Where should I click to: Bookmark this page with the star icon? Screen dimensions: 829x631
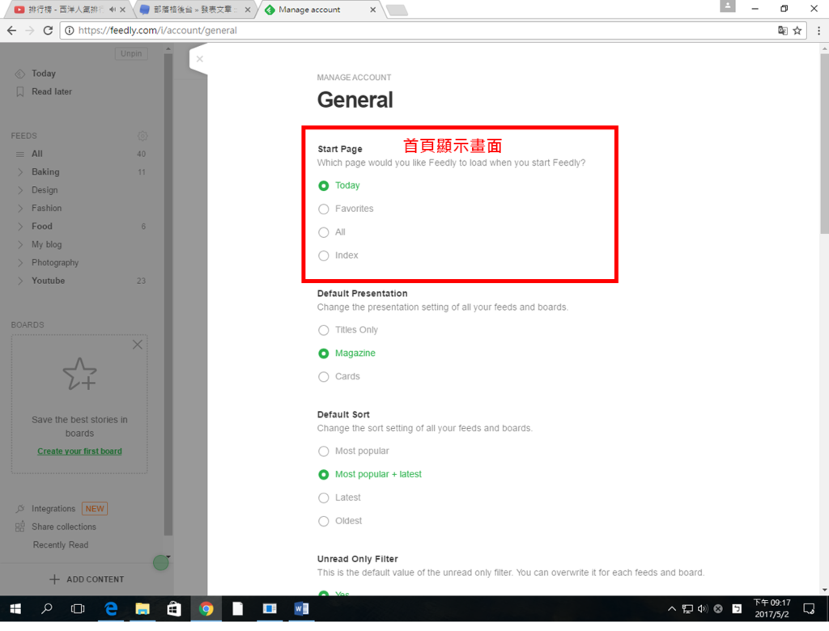(797, 31)
